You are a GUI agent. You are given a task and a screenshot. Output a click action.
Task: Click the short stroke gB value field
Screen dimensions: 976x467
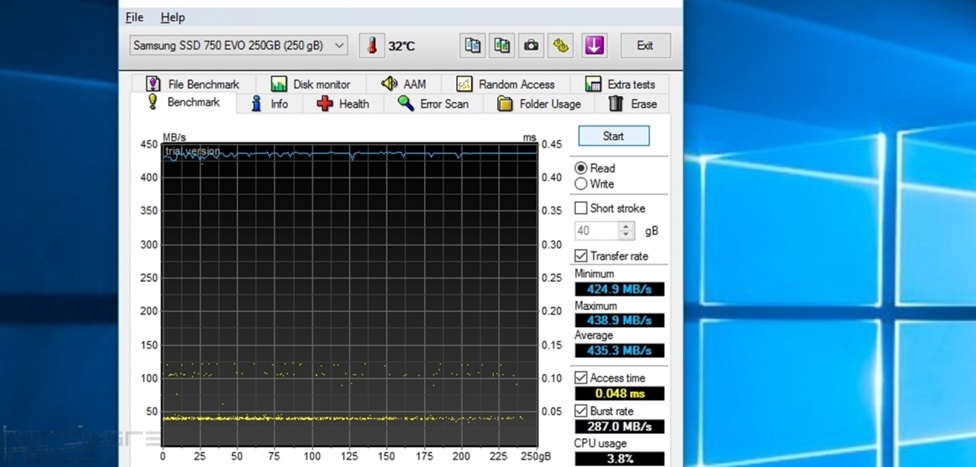click(597, 230)
